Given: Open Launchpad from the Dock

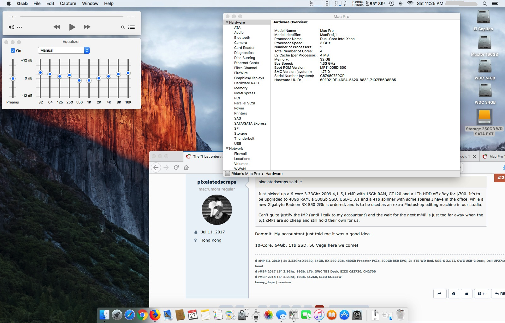Looking at the screenshot, I should pyautogui.click(x=117, y=315).
